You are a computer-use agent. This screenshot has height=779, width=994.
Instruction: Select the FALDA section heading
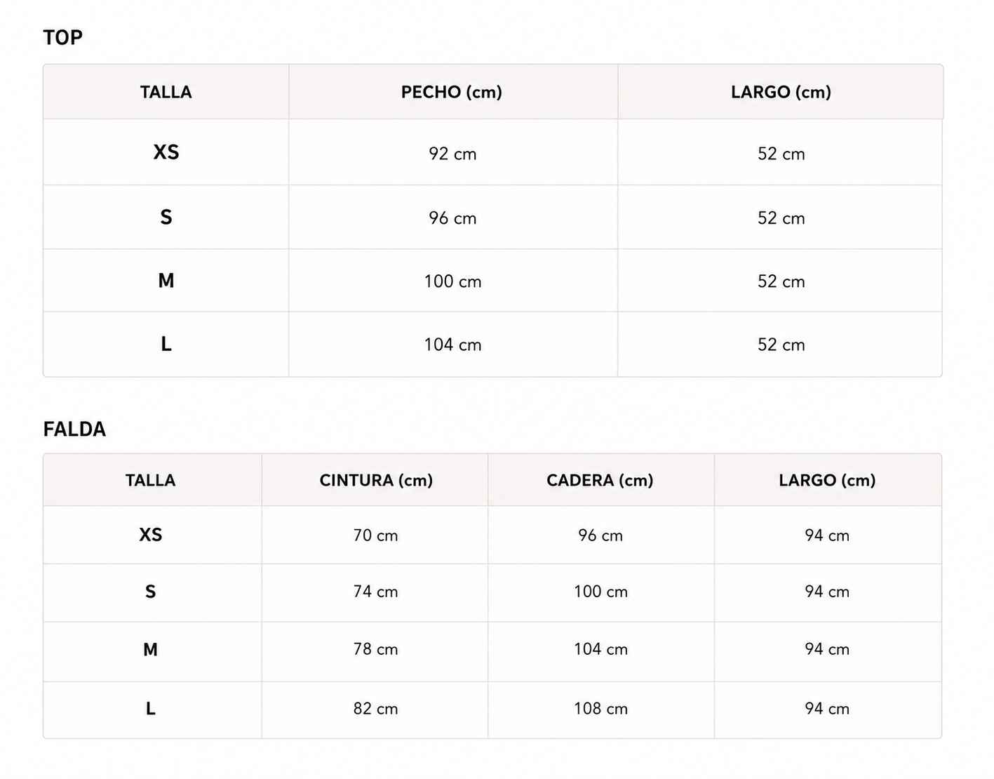(x=74, y=429)
